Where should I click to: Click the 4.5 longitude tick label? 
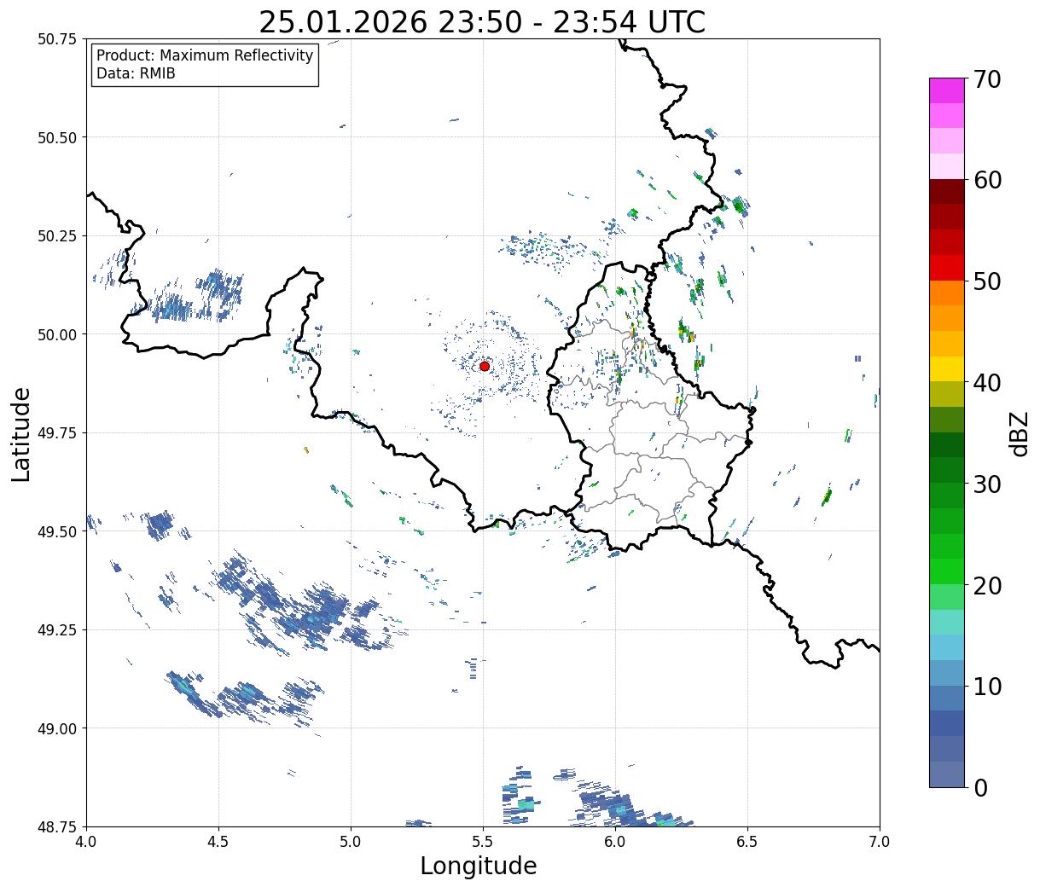click(x=218, y=842)
